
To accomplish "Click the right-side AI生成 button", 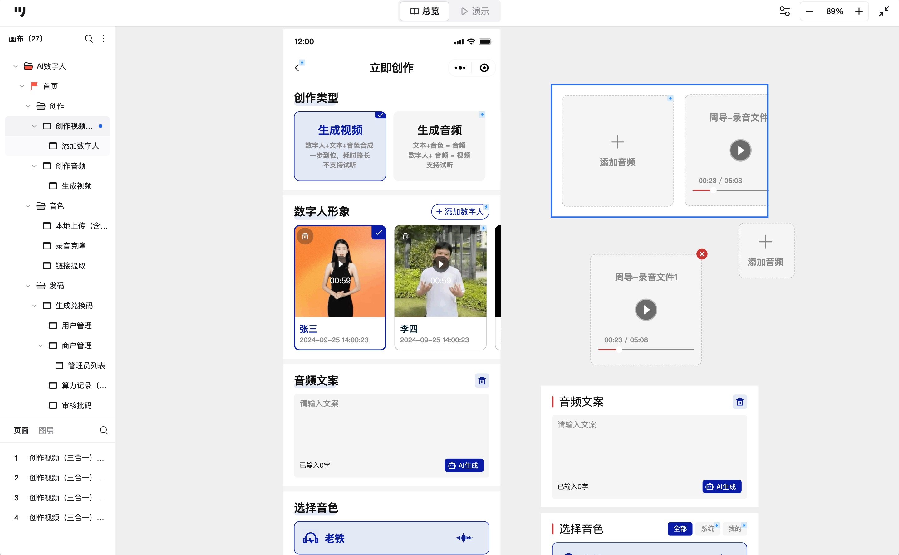I will point(722,486).
